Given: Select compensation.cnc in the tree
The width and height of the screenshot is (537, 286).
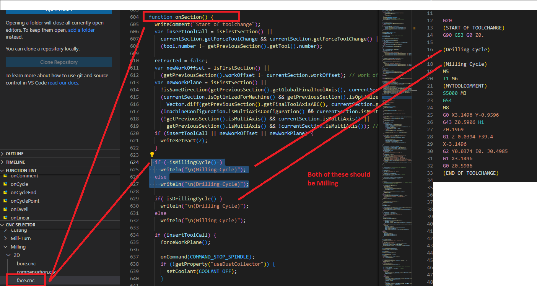Looking at the screenshot, I should [35, 272].
